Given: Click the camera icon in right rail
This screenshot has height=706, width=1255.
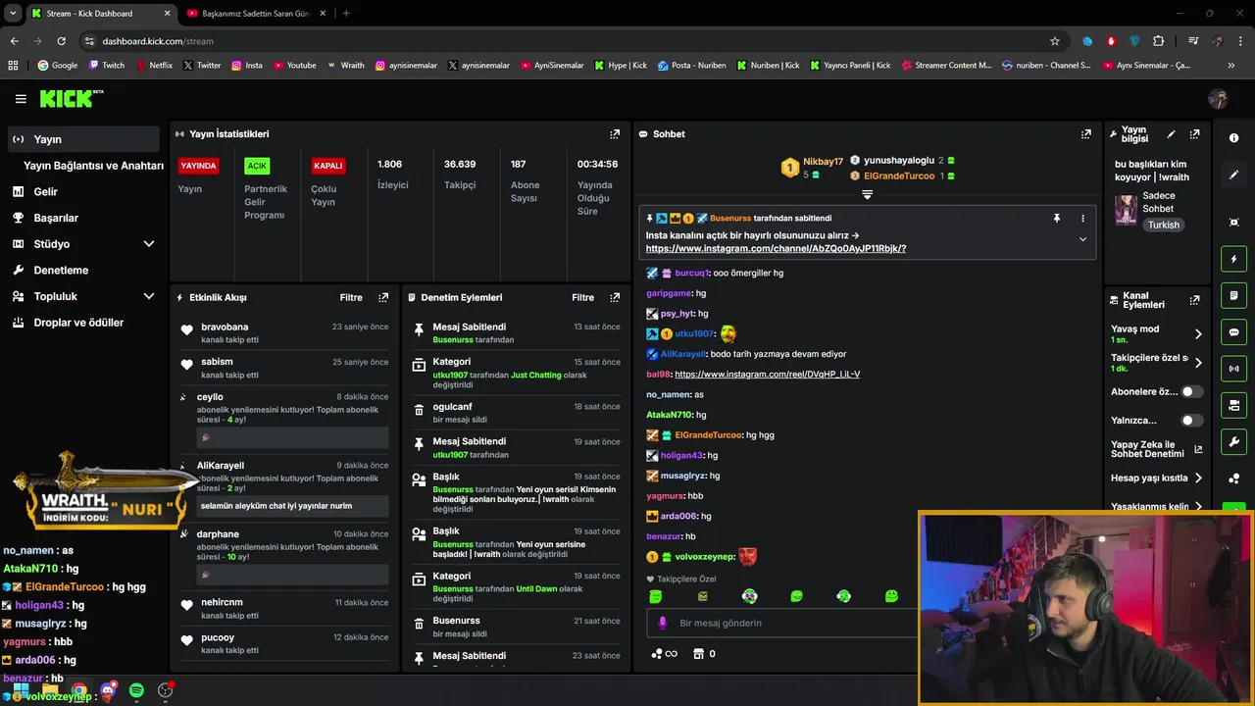Looking at the screenshot, I should point(1233,405).
